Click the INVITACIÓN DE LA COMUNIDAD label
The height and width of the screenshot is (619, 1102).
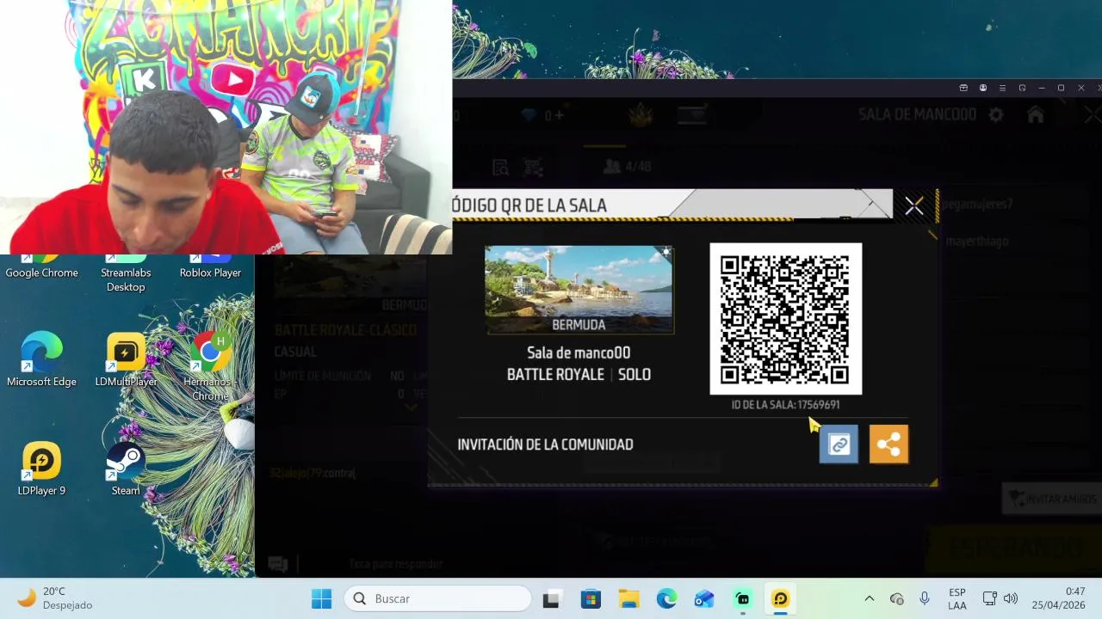(x=545, y=444)
